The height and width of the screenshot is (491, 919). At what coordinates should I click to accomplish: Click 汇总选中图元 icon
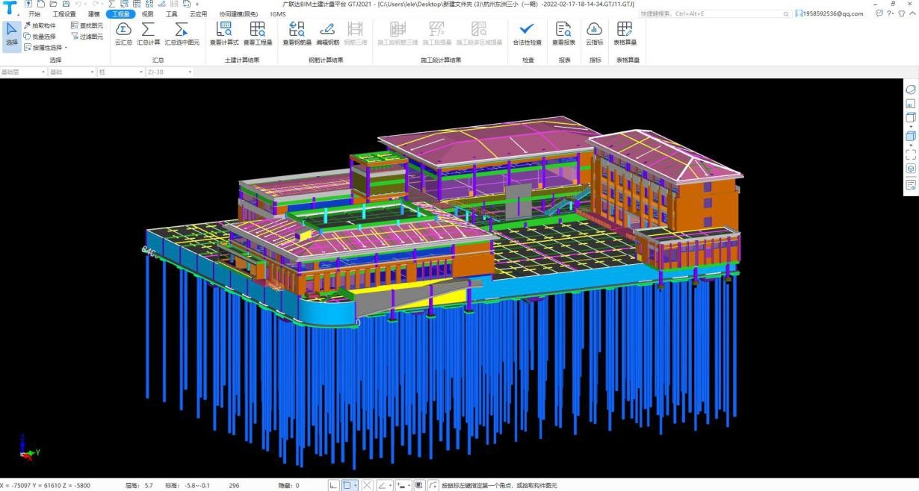pyautogui.click(x=182, y=33)
